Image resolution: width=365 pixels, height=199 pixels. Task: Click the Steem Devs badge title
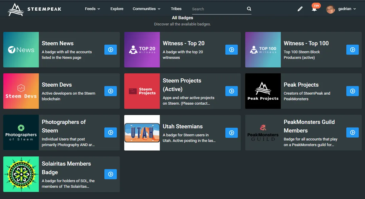click(57, 85)
